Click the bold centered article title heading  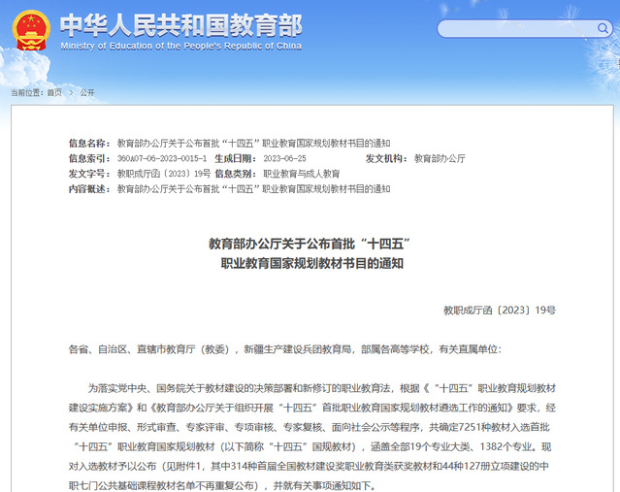tap(311, 252)
